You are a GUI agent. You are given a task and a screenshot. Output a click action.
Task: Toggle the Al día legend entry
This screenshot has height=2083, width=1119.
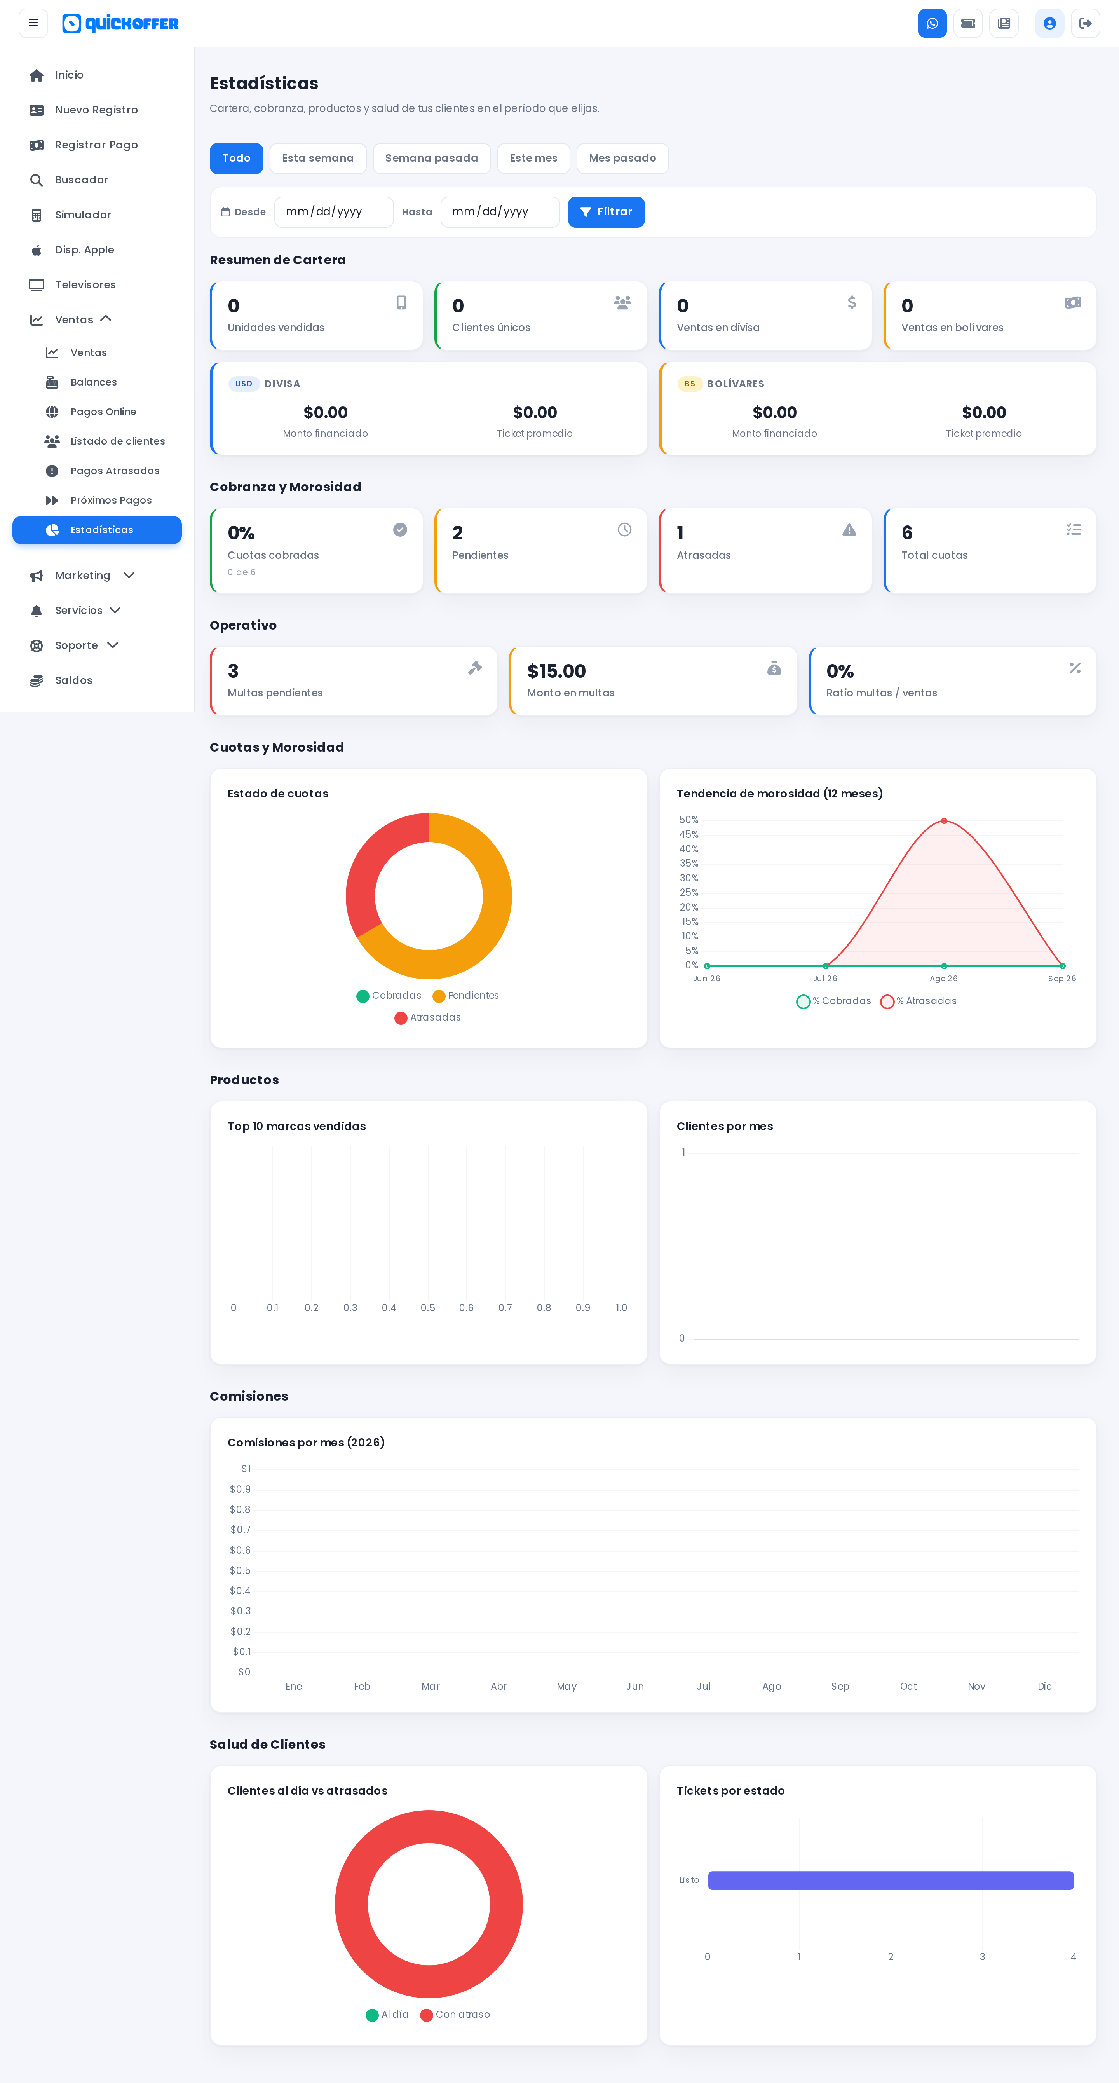pyautogui.click(x=387, y=2014)
